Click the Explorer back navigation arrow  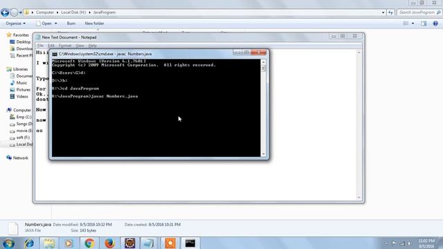point(5,12)
